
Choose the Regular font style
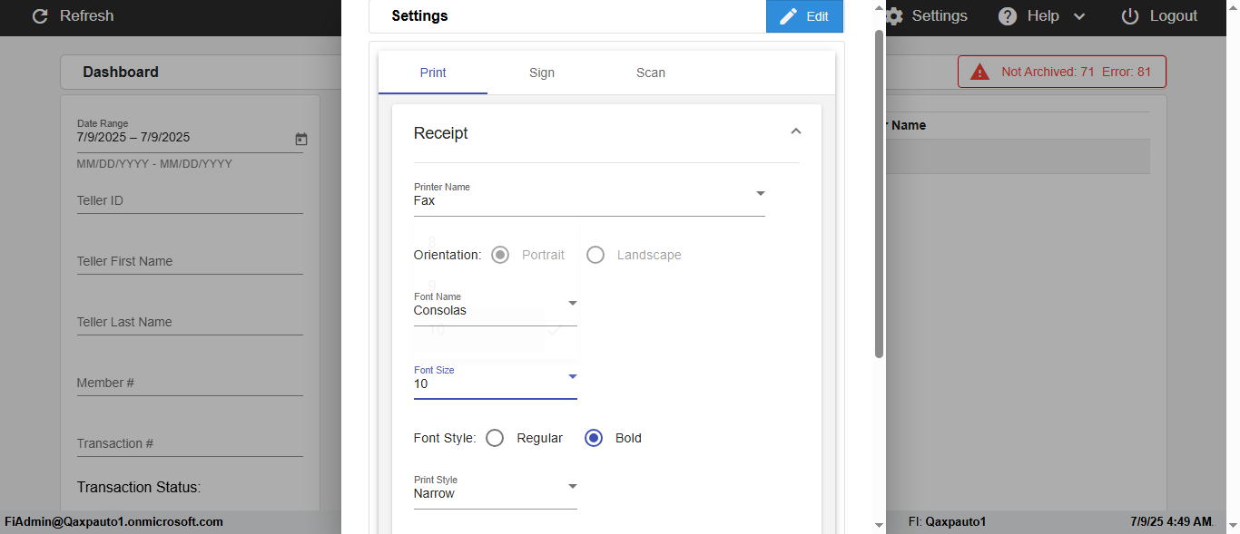(x=495, y=438)
